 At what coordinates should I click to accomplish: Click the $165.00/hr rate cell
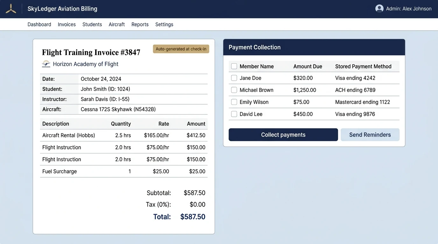156,135
